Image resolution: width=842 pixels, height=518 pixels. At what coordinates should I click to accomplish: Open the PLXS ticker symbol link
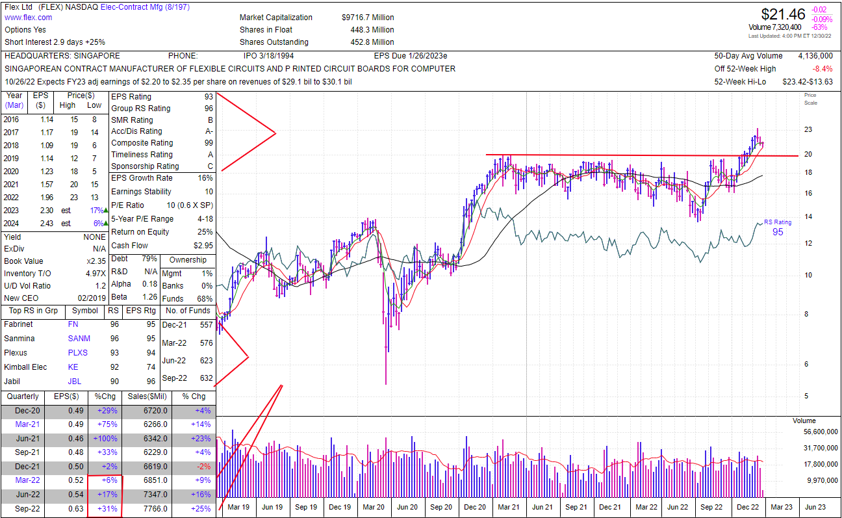78,353
